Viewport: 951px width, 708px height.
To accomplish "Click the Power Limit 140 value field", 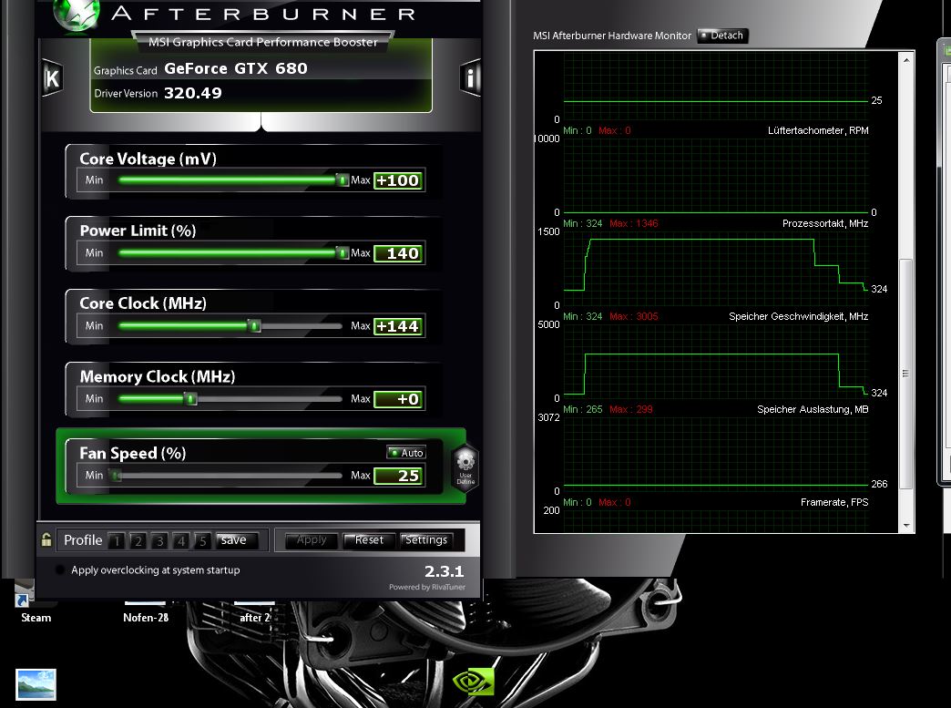I will pyautogui.click(x=398, y=253).
